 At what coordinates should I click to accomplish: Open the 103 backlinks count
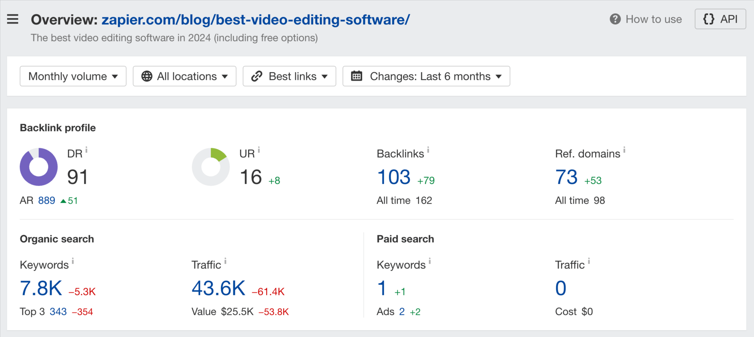pyautogui.click(x=394, y=177)
